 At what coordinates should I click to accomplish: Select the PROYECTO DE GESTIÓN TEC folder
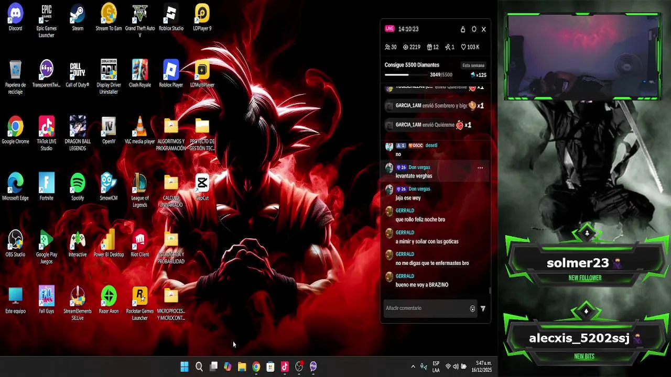point(202,134)
